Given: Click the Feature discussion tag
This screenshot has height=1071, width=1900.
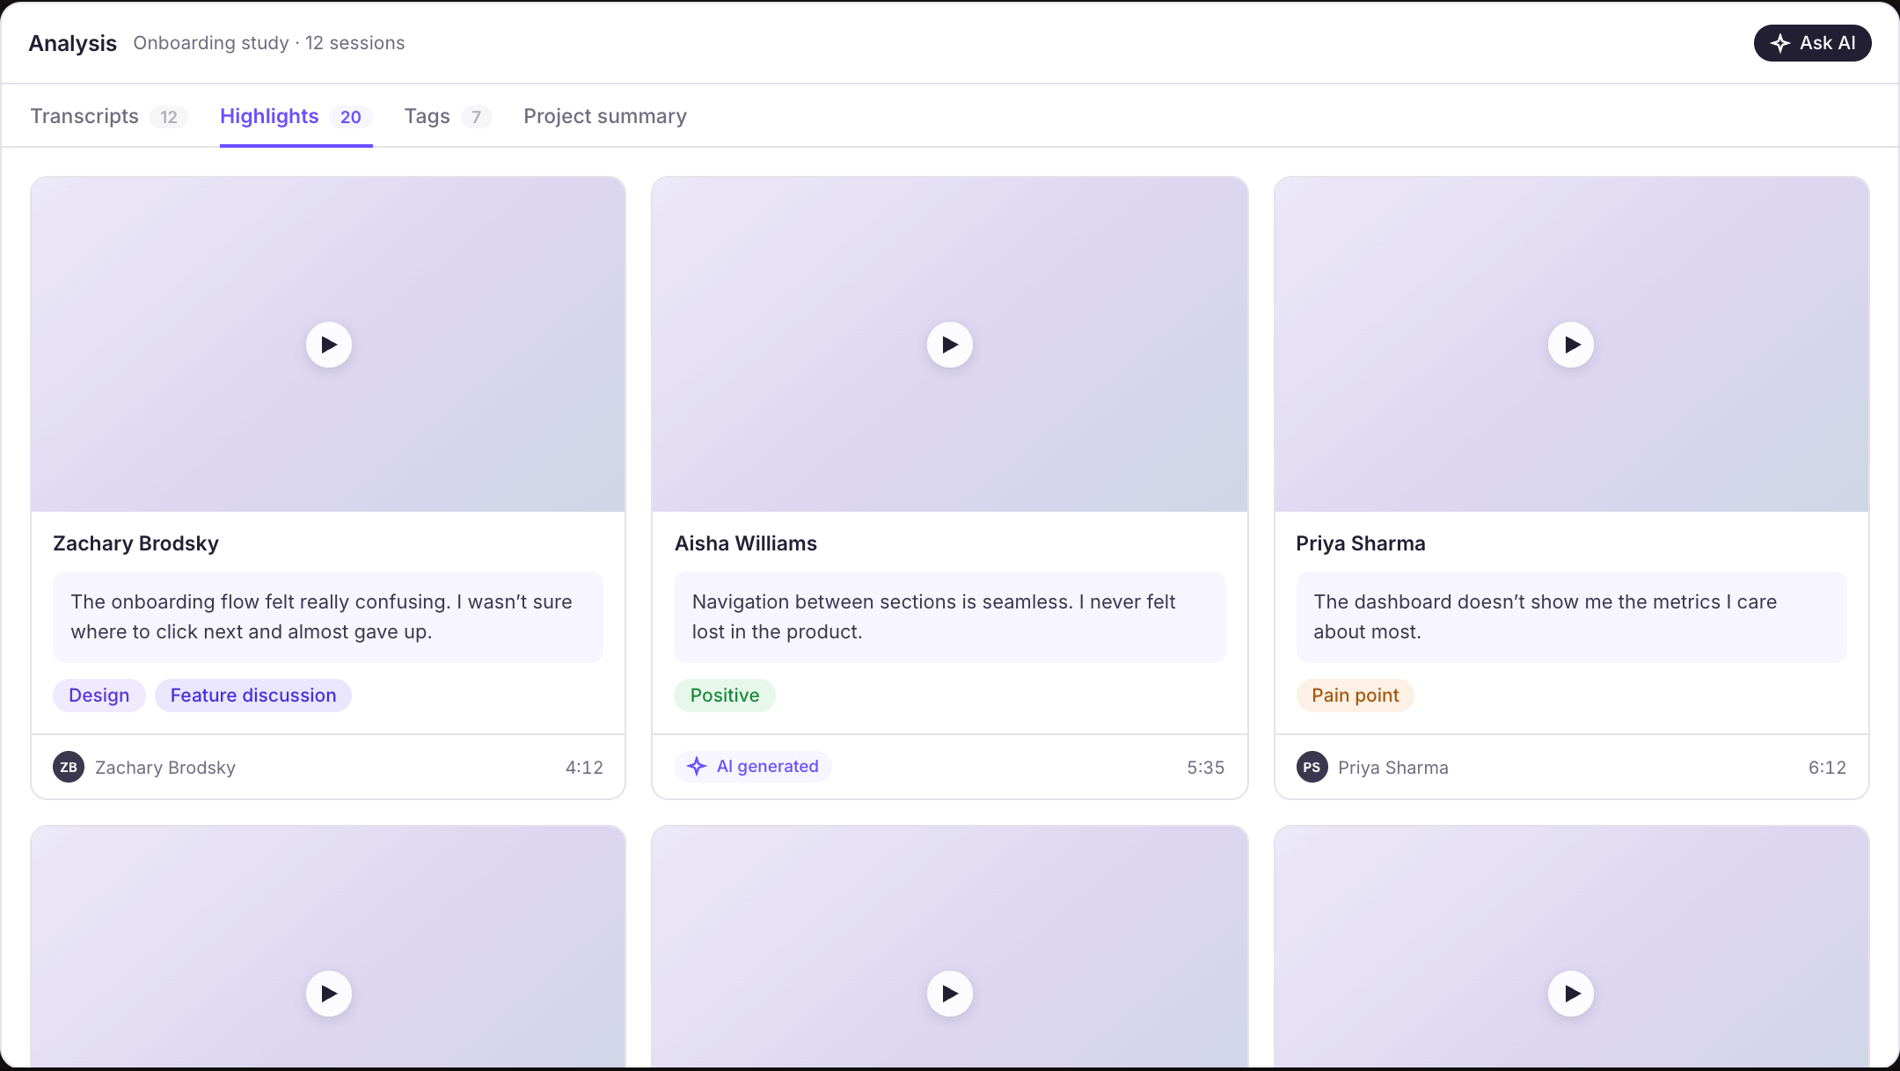Looking at the screenshot, I should pos(253,696).
